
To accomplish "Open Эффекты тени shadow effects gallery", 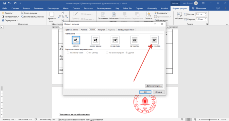I will click(52, 17).
